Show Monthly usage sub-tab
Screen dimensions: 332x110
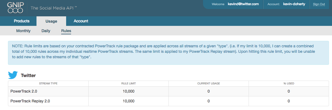[23, 31]
